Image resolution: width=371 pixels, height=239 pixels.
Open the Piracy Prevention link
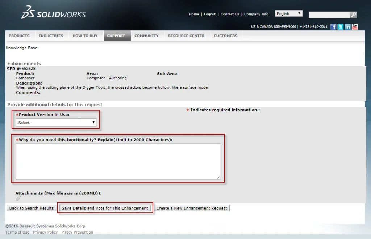click(77, 232)
